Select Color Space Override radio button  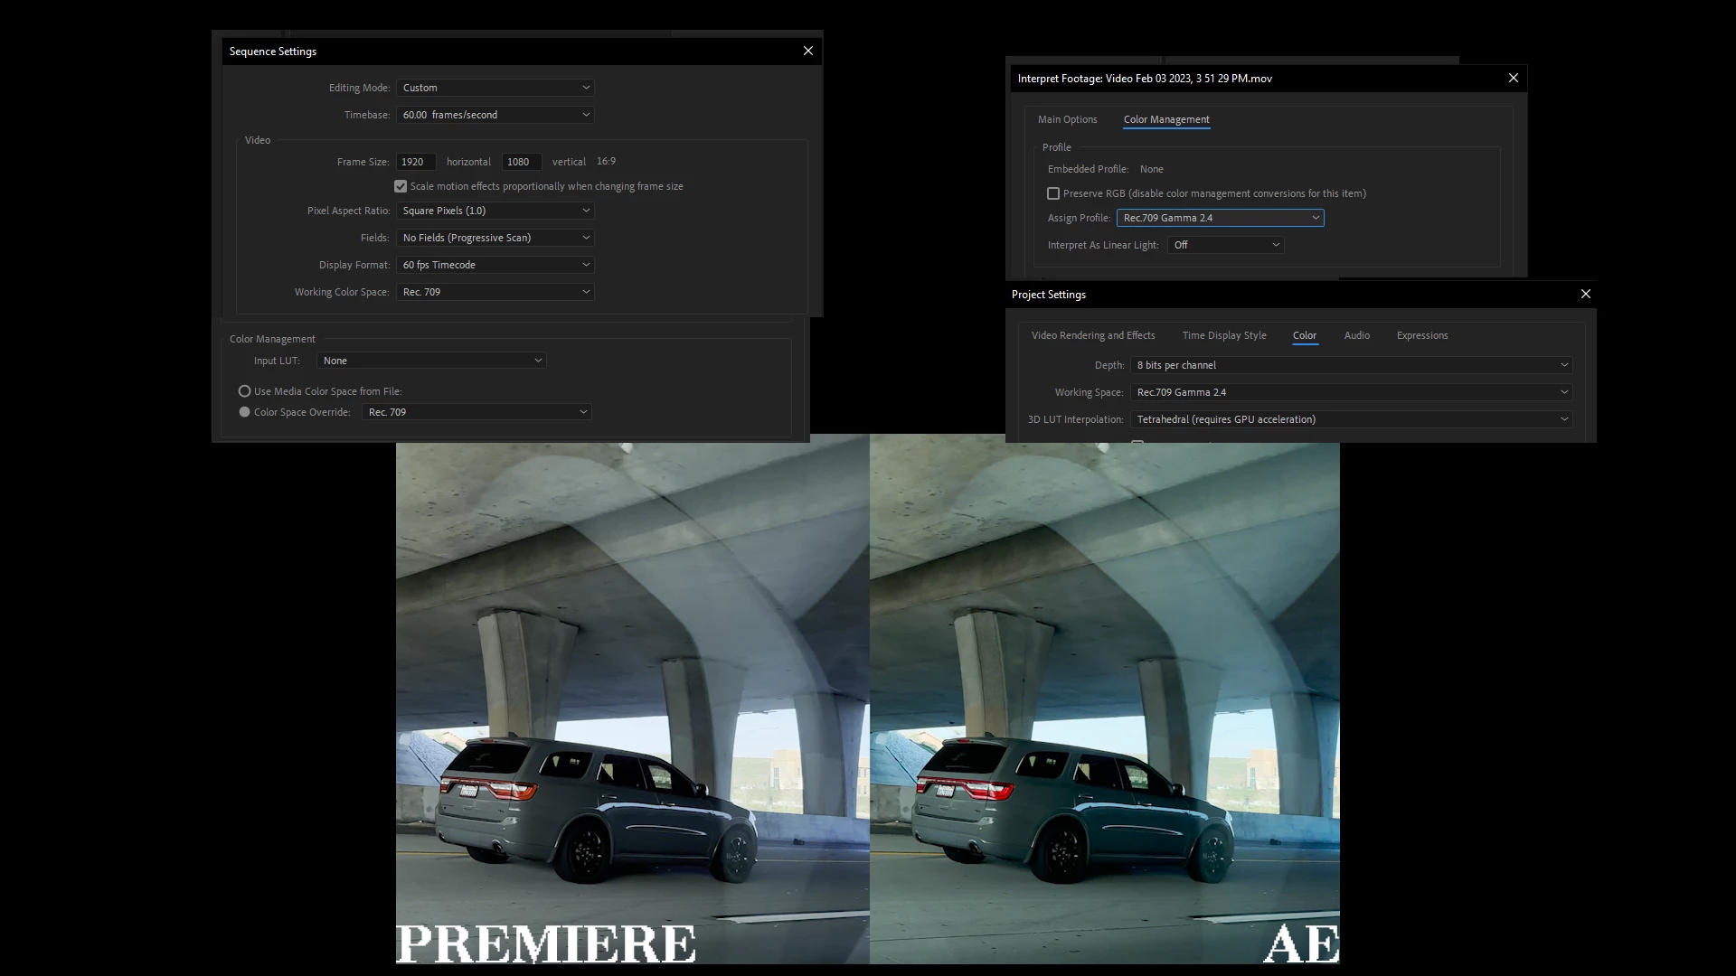244,413
